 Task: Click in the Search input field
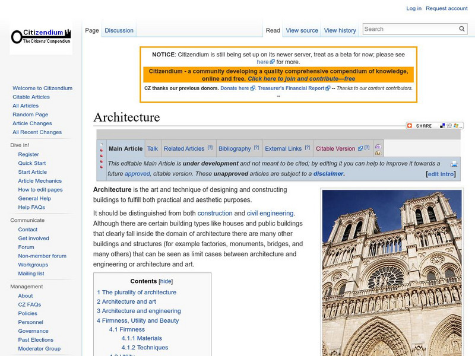pyautogui.click(x=410, y=29)
